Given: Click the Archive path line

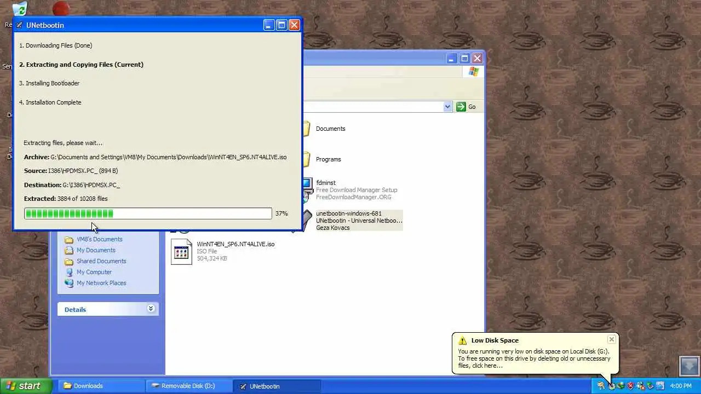Looking at the screenshot, I should coord(155,157).
